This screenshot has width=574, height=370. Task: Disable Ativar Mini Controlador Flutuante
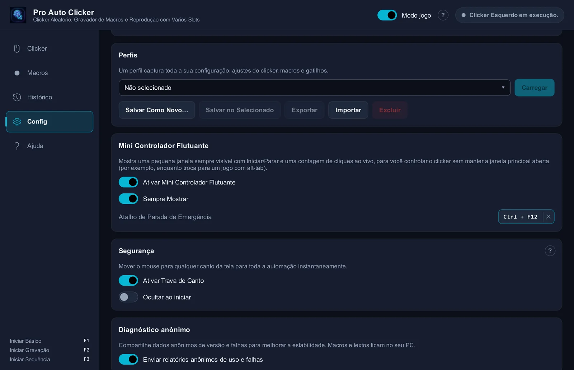(128, 182)
